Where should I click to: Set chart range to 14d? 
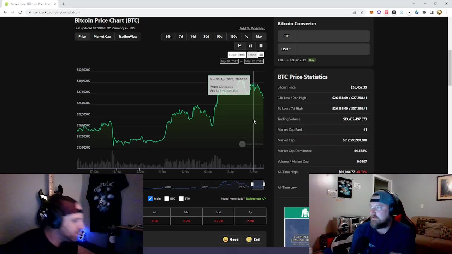(x=193, y=36)
